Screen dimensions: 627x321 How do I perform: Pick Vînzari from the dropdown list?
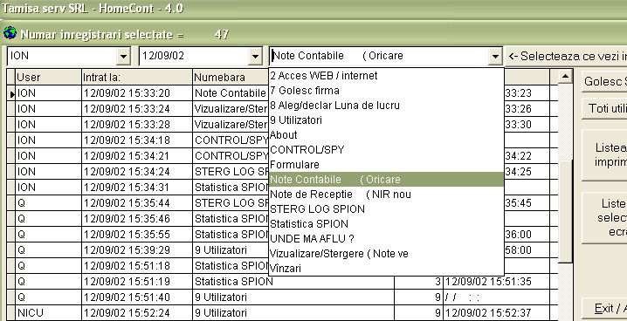[x=386, y=268]
